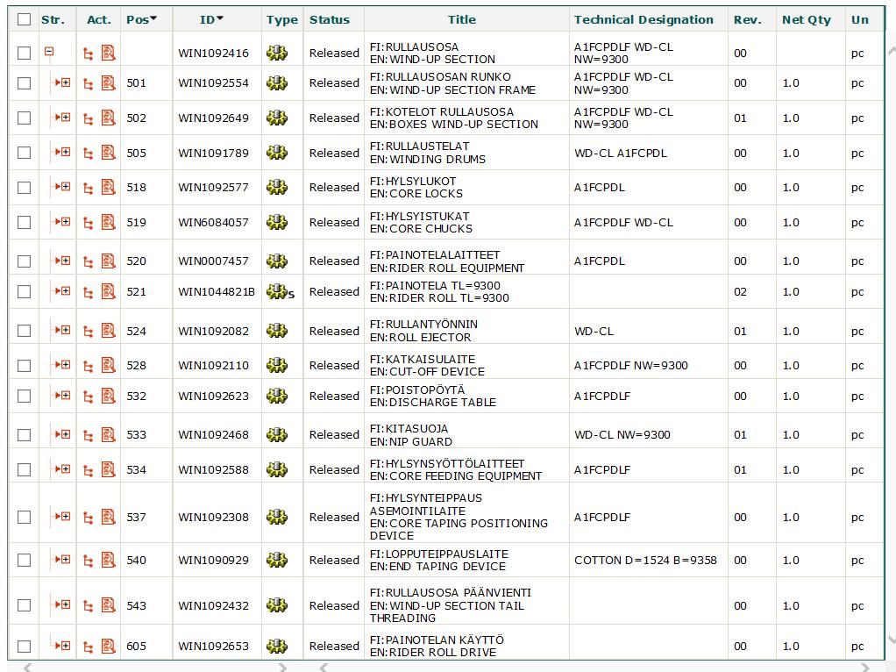Open item ID WIN1092588

coord(213,470)
